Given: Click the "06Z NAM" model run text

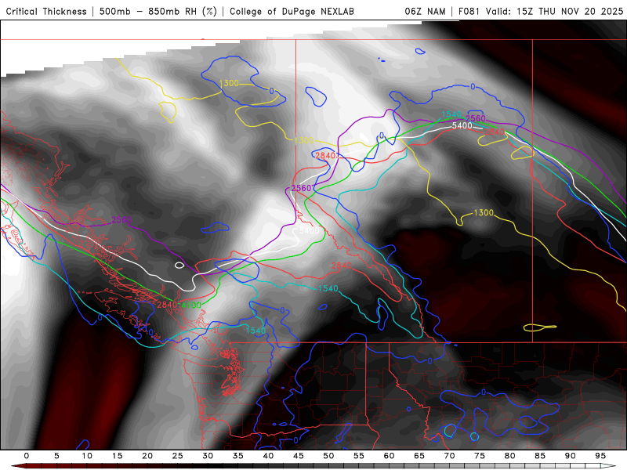Looking at the screenshot, I should 425,12.
